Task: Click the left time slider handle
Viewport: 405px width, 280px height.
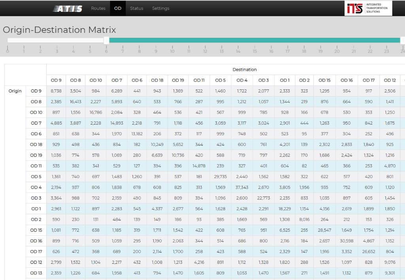Action: (x=106, y=40)
